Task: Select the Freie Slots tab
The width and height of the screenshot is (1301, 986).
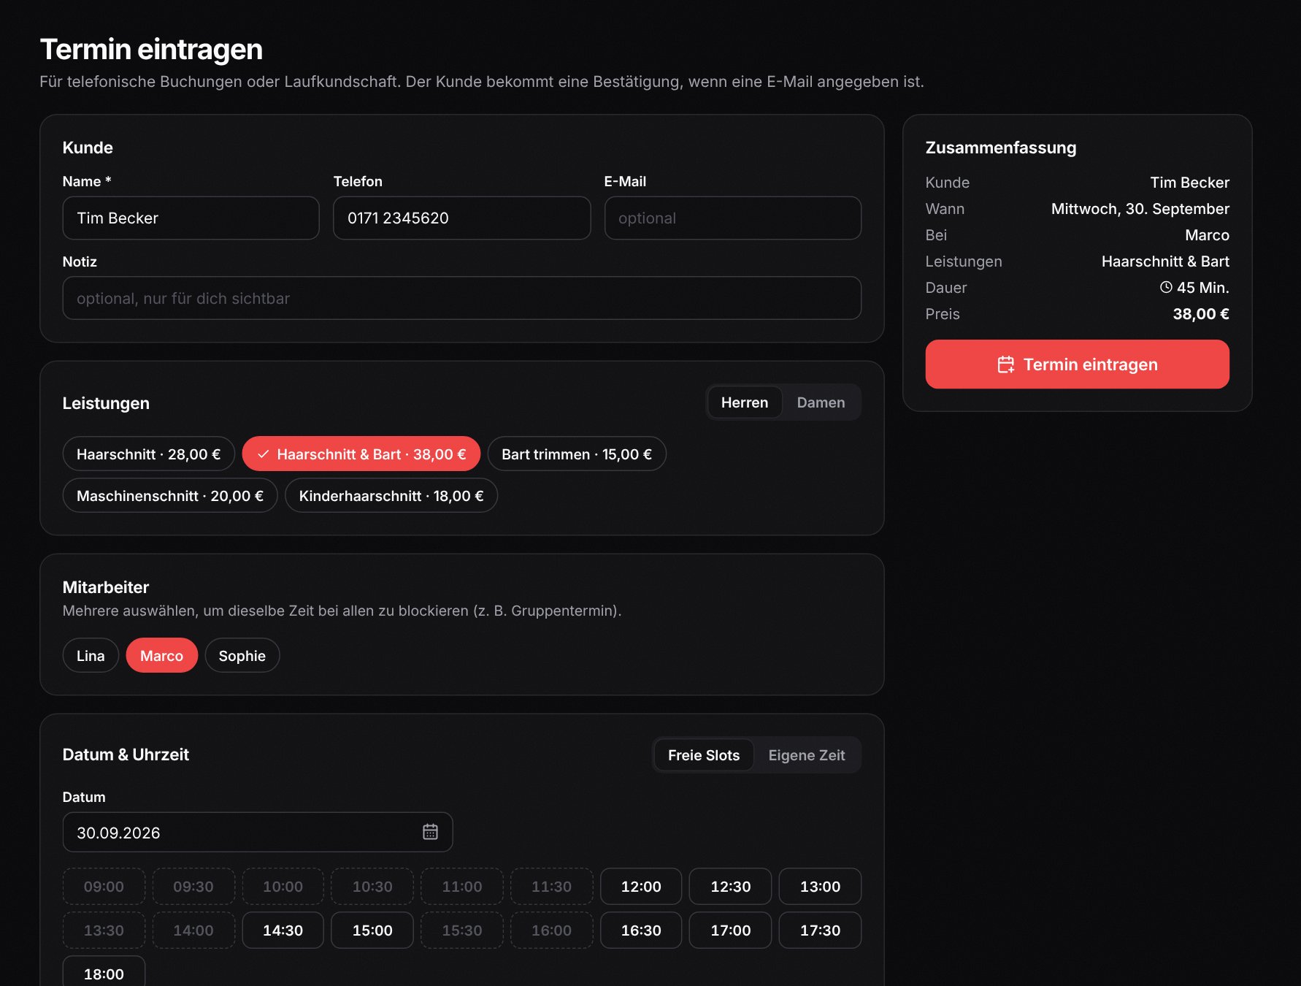Action: [x=704, y=755]
